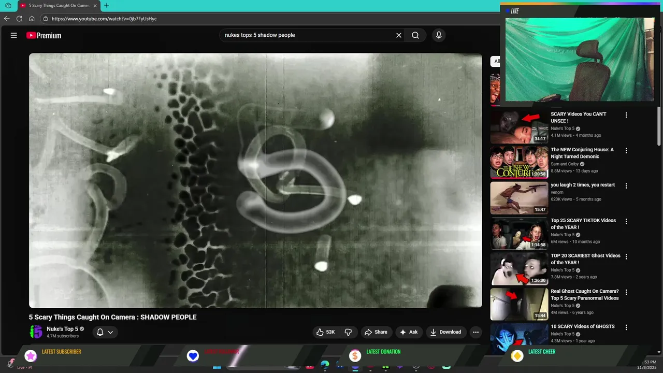
Task: Open the YouTube guide hamburger menu
Action: [14, 35]
